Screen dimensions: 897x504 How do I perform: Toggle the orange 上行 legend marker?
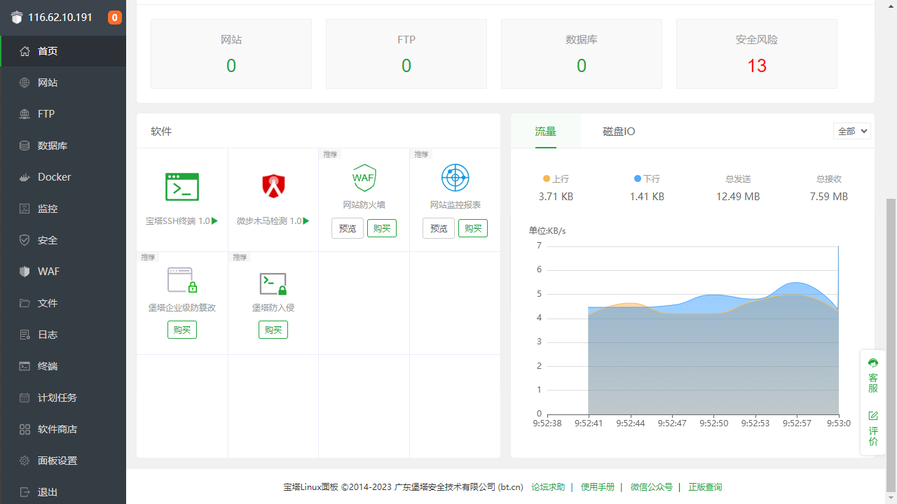pyautogui.click(x=547, y=178)
